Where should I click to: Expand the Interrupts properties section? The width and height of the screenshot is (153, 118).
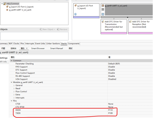[14, 98]
